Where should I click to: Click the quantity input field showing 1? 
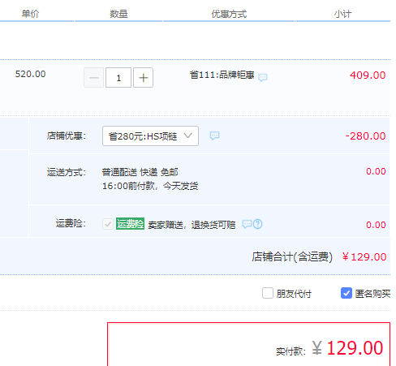click(x=118, y=78)
